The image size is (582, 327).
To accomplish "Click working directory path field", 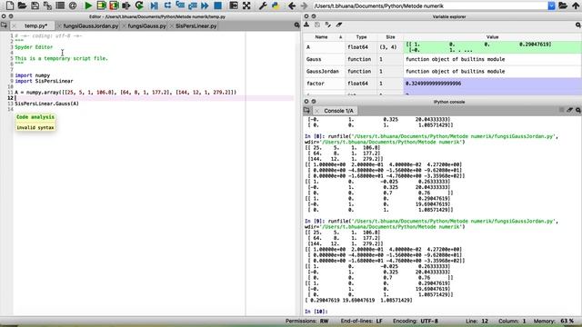I will (430, 6).
